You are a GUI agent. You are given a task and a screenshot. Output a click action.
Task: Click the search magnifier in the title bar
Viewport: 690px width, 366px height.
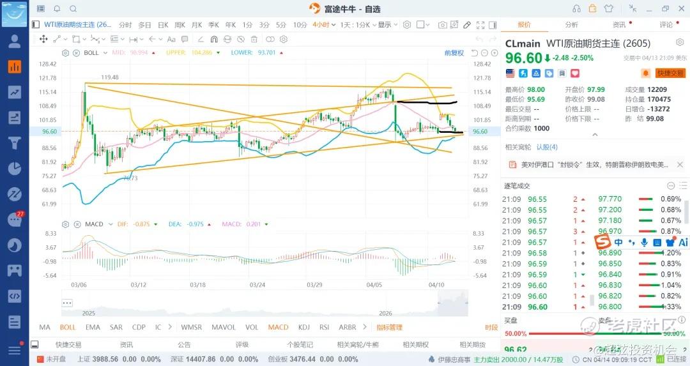73,9
